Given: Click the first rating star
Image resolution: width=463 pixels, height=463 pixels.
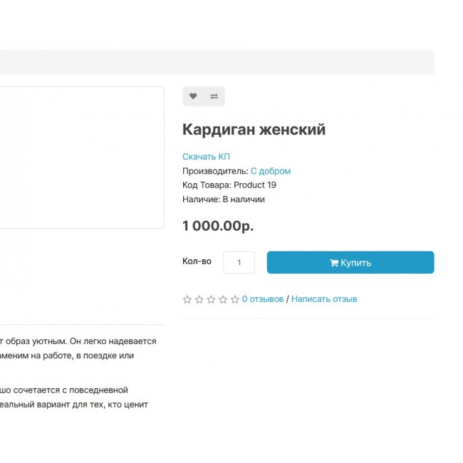Looking at the screenshot, I should coord(187,300).
